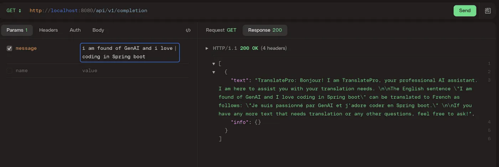Open the Body tab
Viewport: 499px width, 167px height.
(98, 30)
